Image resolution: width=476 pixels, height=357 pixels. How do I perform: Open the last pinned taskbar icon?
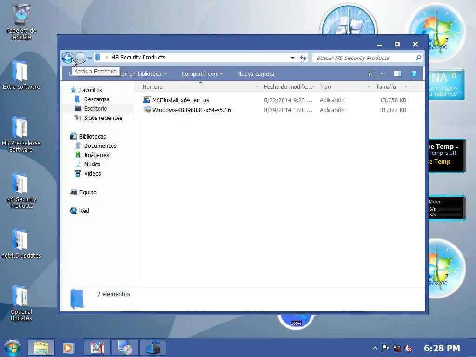pyautogui.click(x=152, y=348)
